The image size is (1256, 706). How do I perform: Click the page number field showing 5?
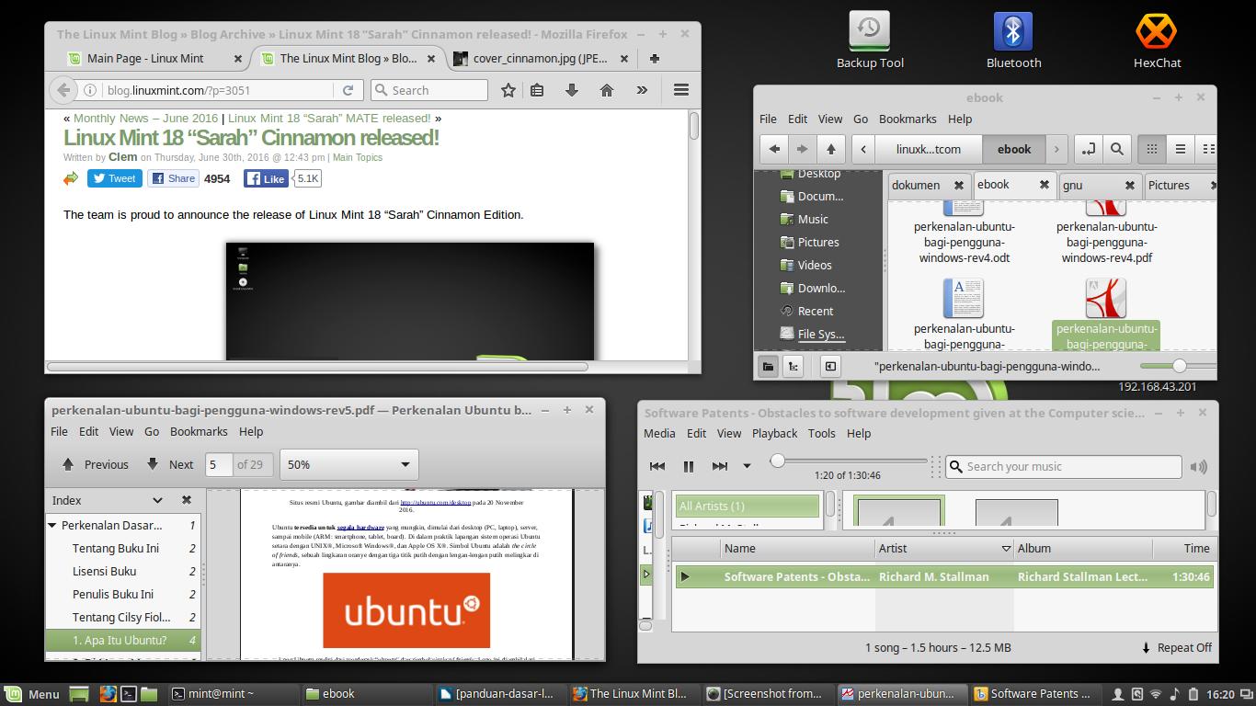218,464
